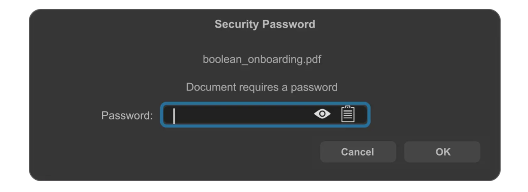Click the "Document requires a password" message

262,87
